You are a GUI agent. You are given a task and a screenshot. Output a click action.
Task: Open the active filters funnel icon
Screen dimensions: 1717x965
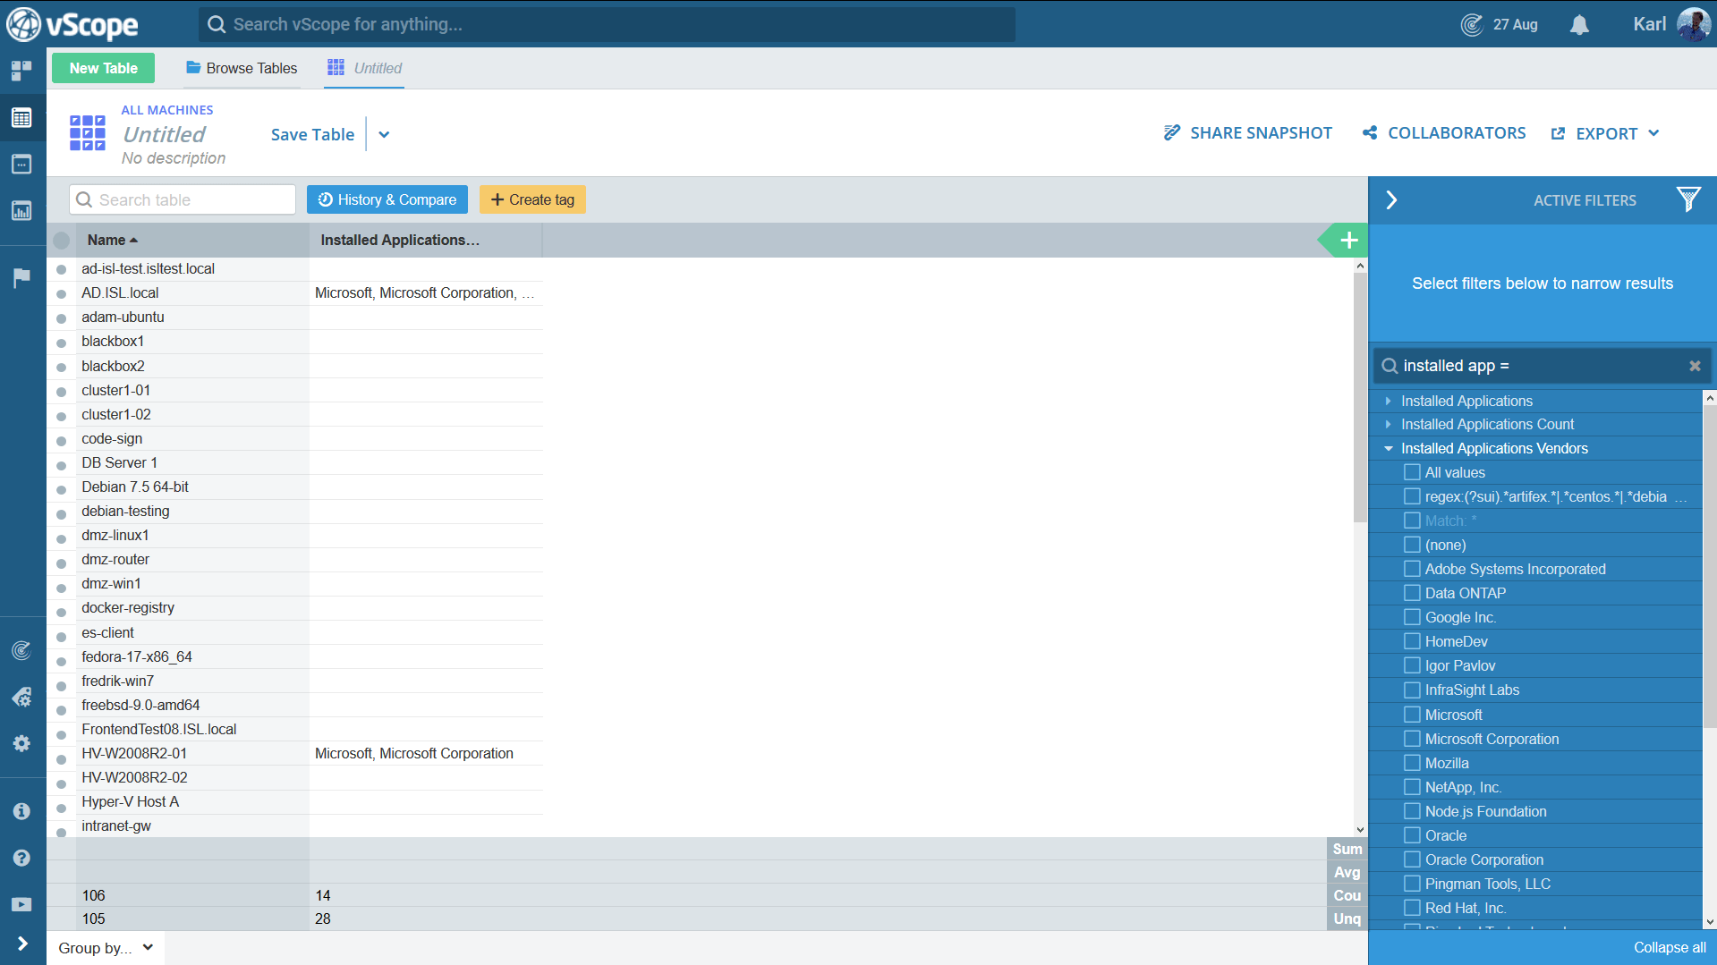(1688, 199)
